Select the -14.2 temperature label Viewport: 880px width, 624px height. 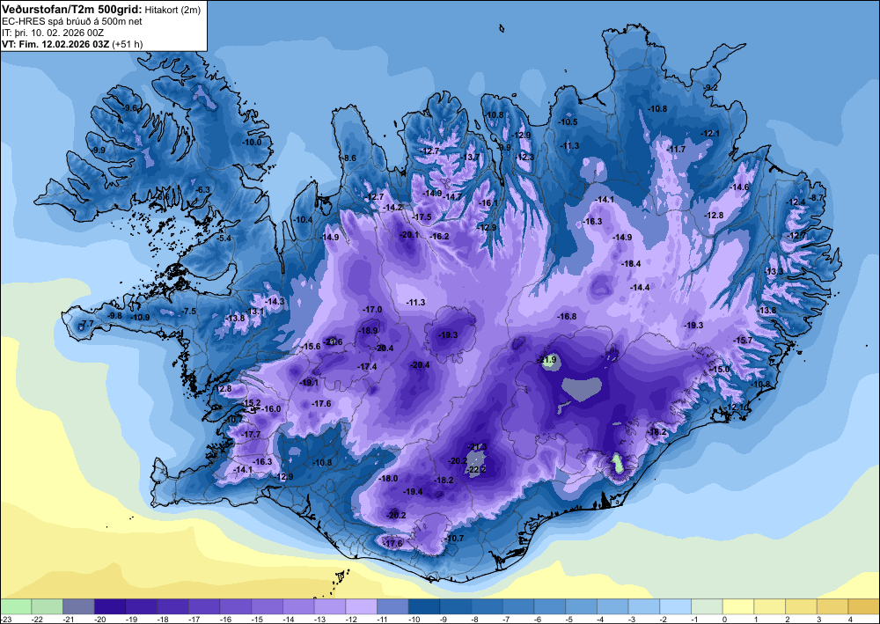click(392, 208)
